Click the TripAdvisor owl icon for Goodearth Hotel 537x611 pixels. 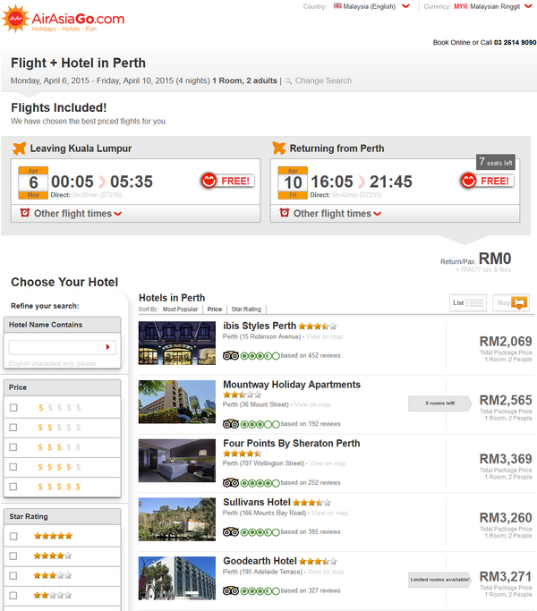click(231, 590)
